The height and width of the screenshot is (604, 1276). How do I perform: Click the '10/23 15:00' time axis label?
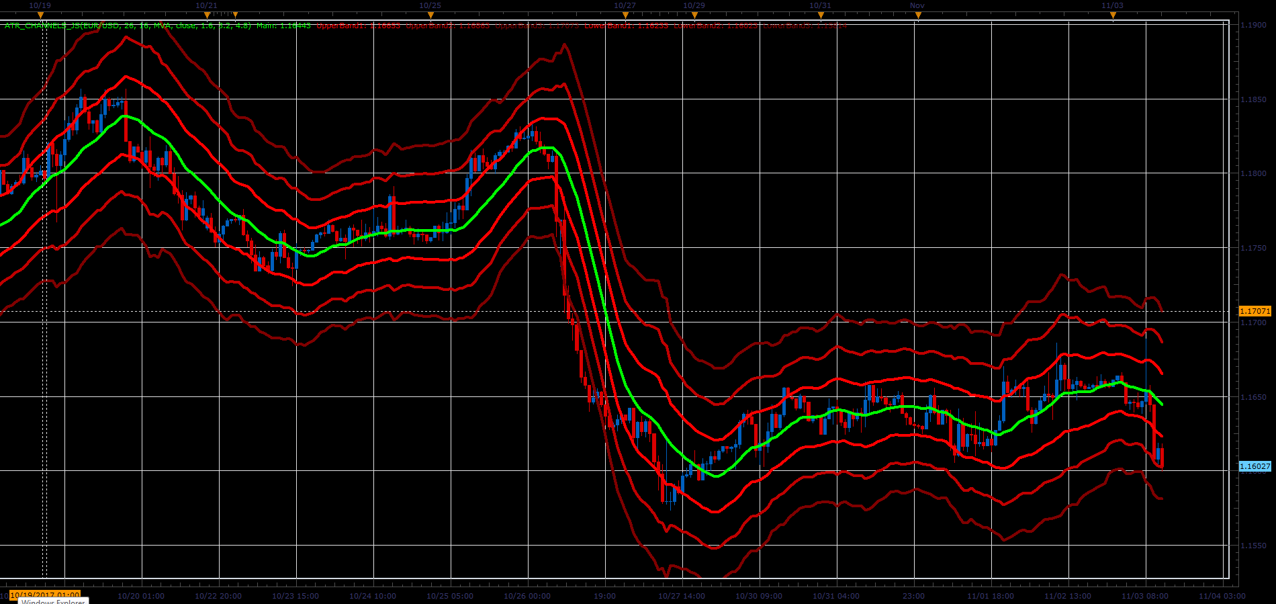tap(295, 596)
